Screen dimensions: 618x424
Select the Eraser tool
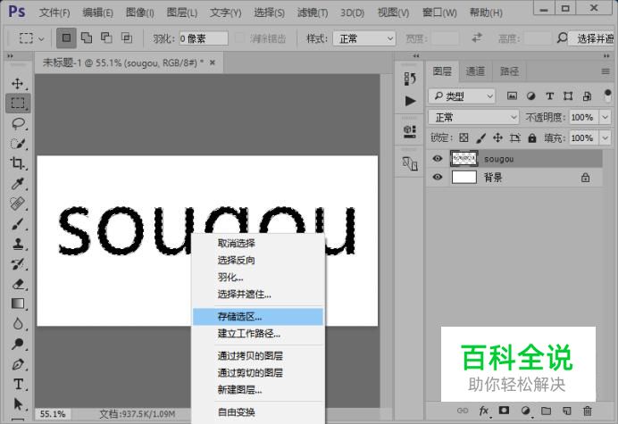(x=18, y=284)
